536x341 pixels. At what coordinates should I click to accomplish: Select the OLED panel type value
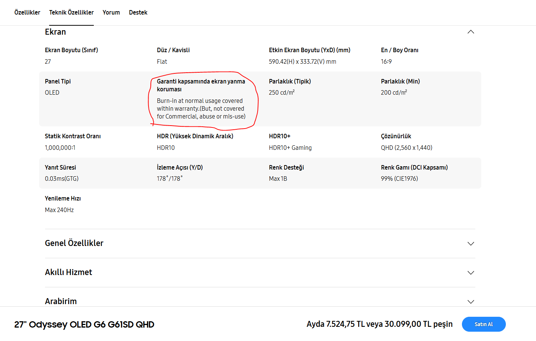click(52, 92)
